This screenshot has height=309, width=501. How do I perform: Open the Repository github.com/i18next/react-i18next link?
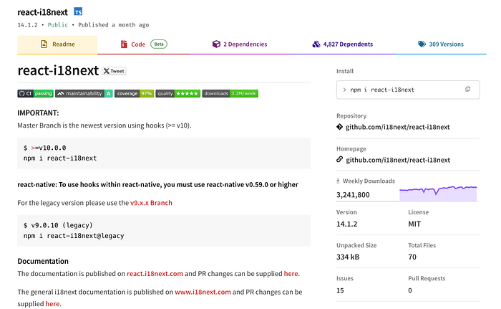pyautogui.click(x=397, y=127)
